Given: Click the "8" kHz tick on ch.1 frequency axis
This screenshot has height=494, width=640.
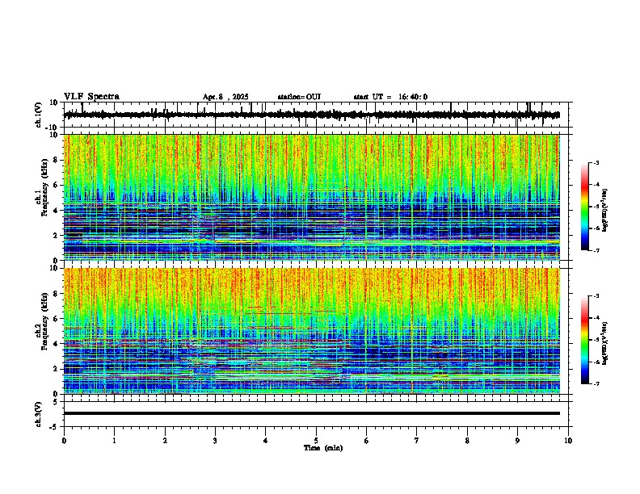Looking at the screenshot, I should [x=57, y=160].
